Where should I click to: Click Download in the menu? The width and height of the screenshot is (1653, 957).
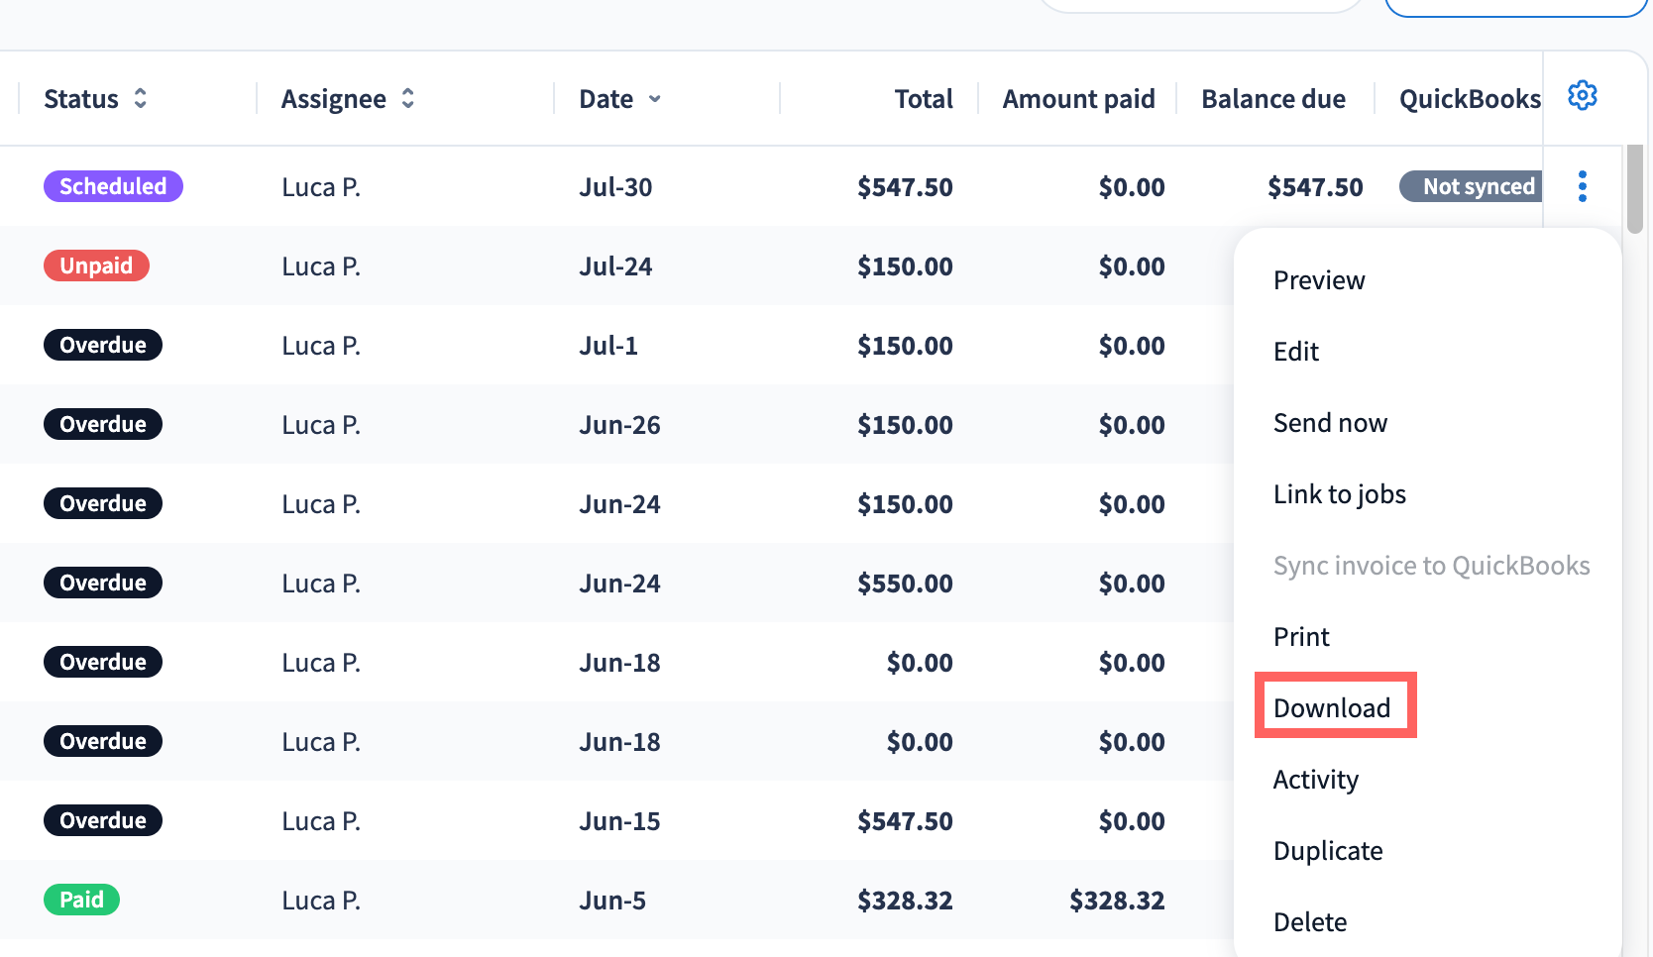tap(1332, 708)
